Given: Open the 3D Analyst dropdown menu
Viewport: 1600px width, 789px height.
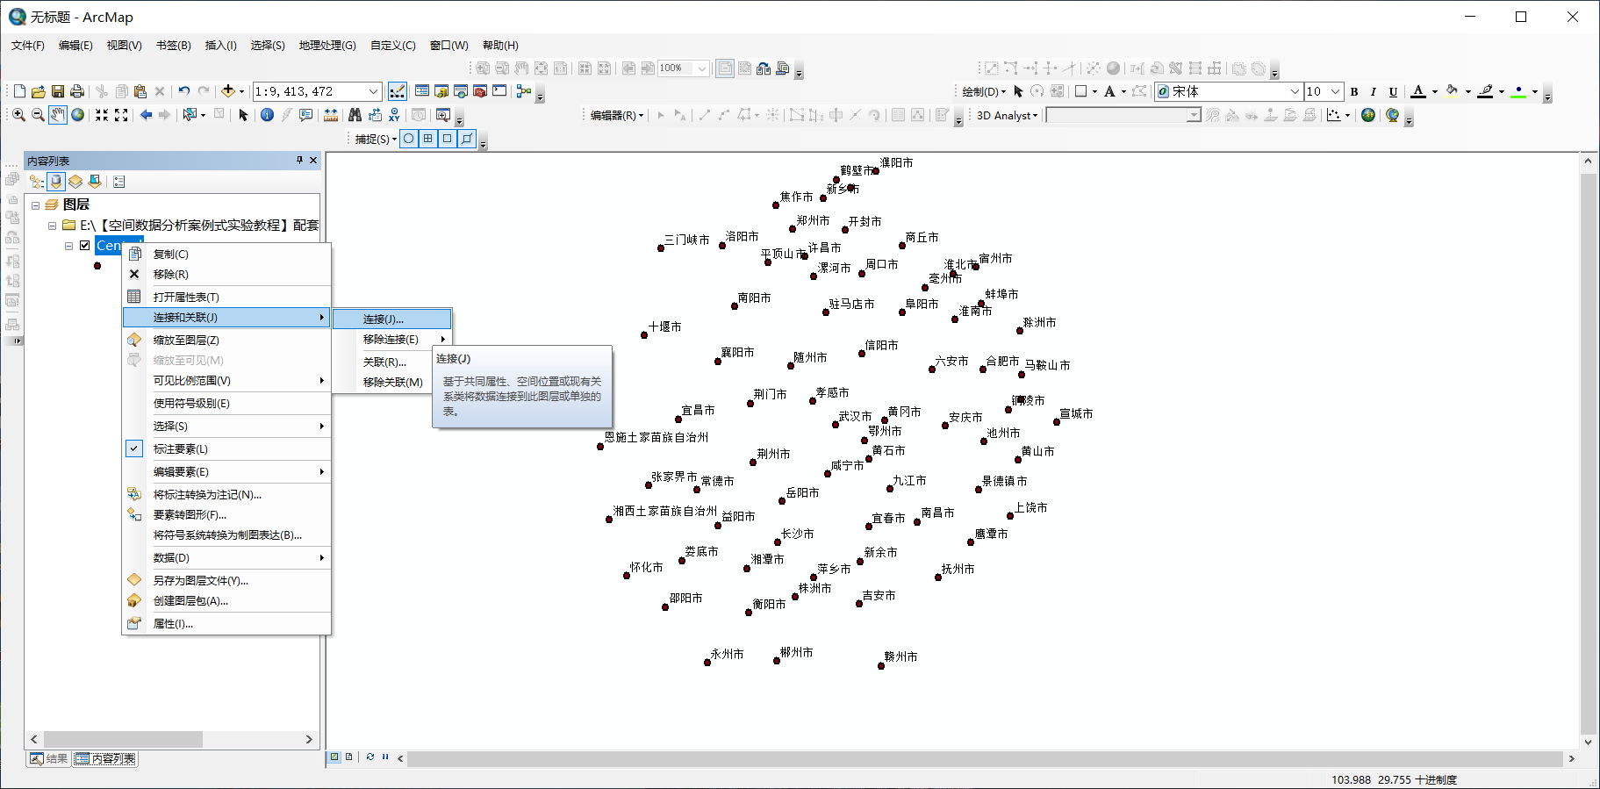Looking at the screenshot, I should tap(1007, 115).
